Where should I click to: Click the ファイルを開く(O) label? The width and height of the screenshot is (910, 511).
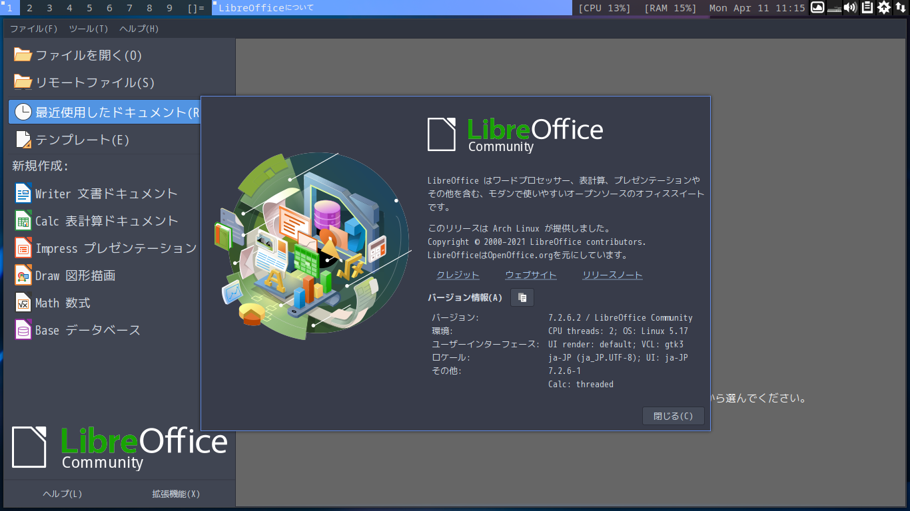(x=89, y=55)
